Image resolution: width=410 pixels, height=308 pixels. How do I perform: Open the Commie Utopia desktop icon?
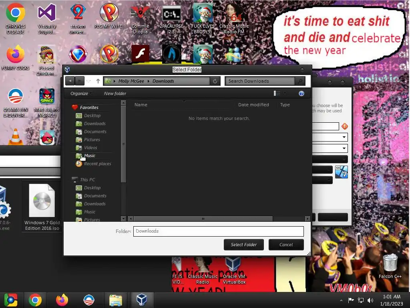140,18
